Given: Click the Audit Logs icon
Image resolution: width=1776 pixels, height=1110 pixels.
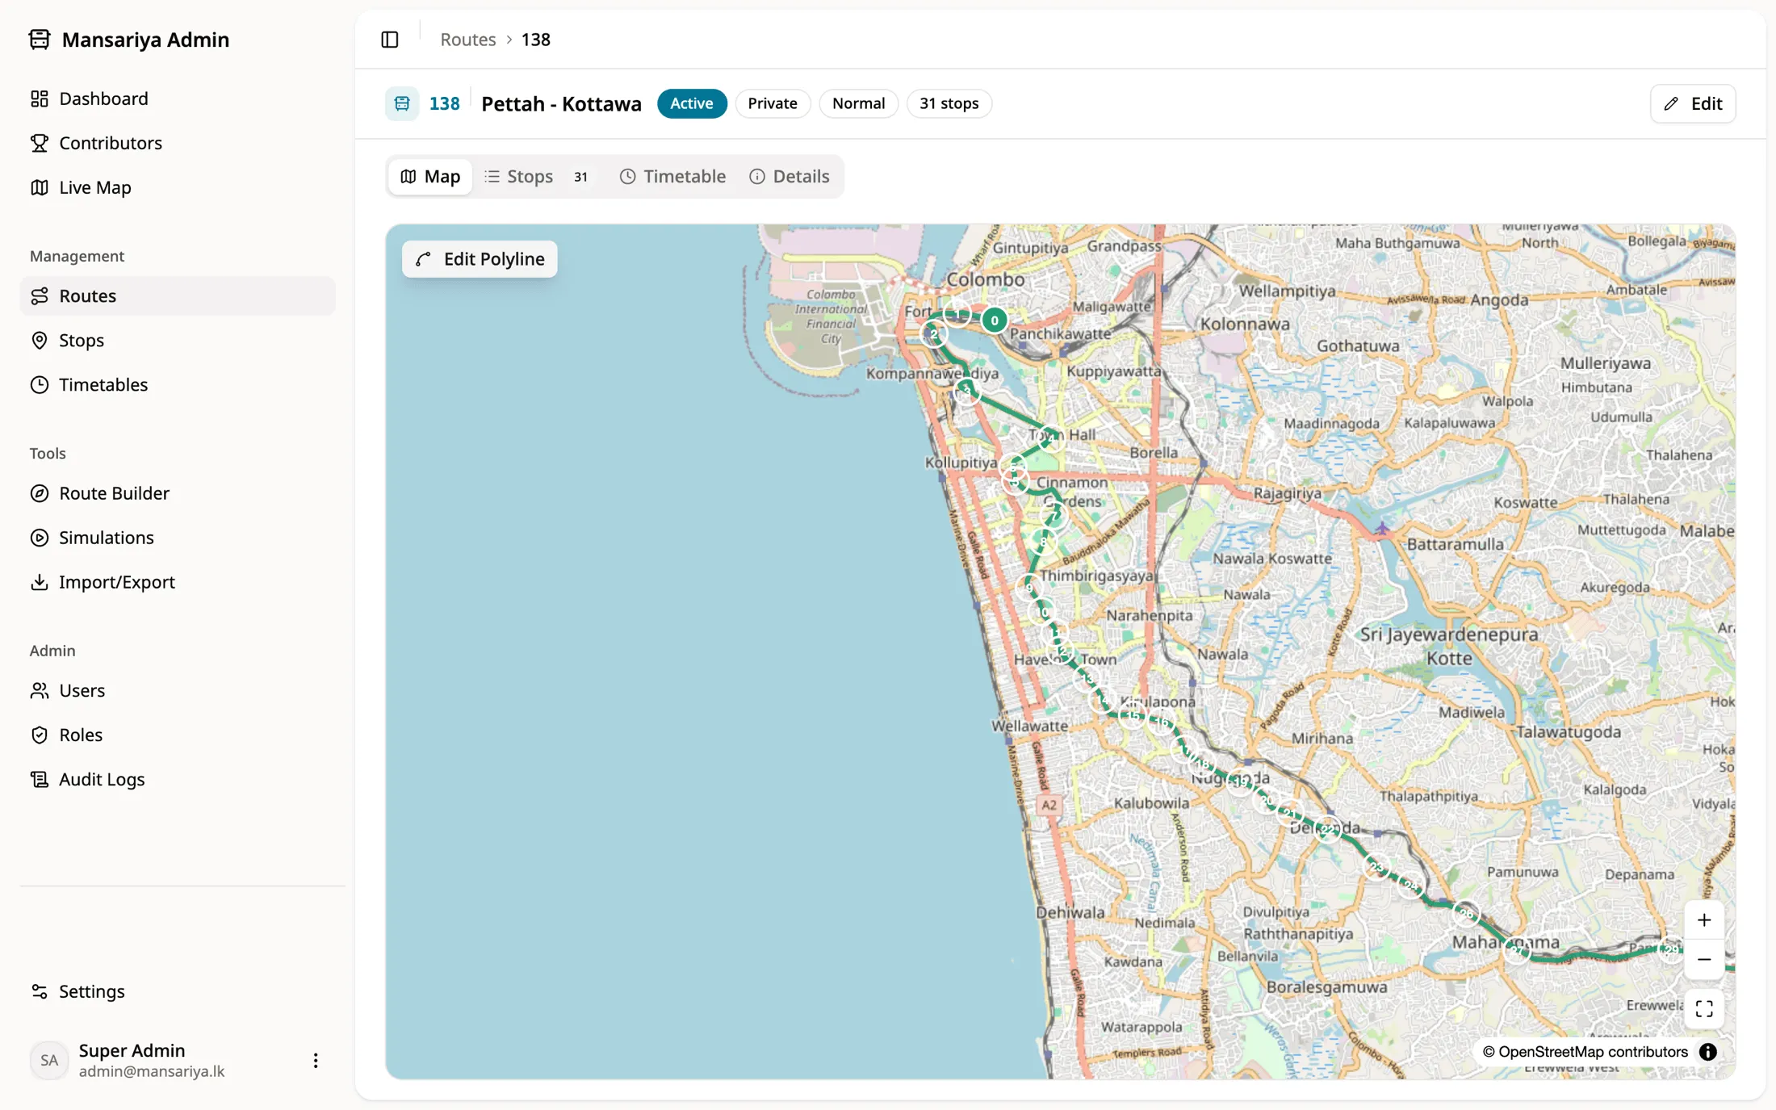Looking at the screenshot, I should [40, 780].
